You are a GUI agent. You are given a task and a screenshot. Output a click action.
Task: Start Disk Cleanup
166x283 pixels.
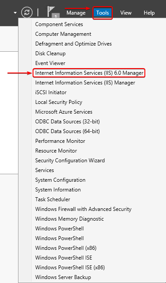coord(50,54)
